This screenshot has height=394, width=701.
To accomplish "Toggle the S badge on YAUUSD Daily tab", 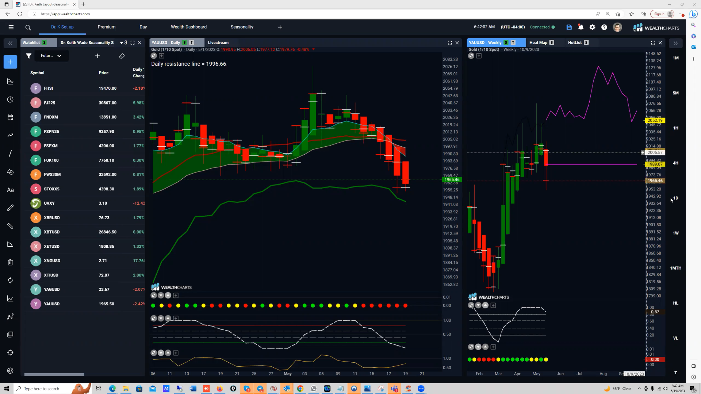I will pyautogui.click(x=184, y=43).
